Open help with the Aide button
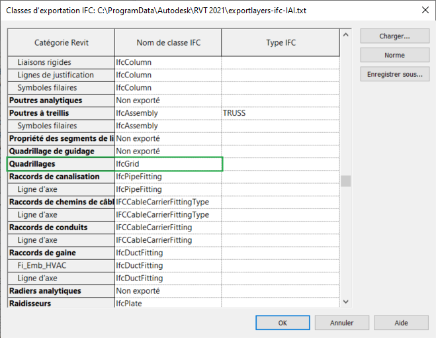 (401, 323)
